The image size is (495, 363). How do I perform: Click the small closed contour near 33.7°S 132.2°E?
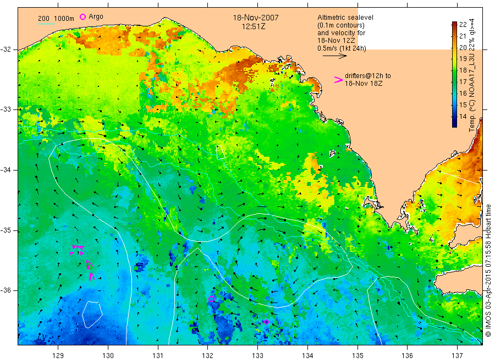tap(221, 152)
